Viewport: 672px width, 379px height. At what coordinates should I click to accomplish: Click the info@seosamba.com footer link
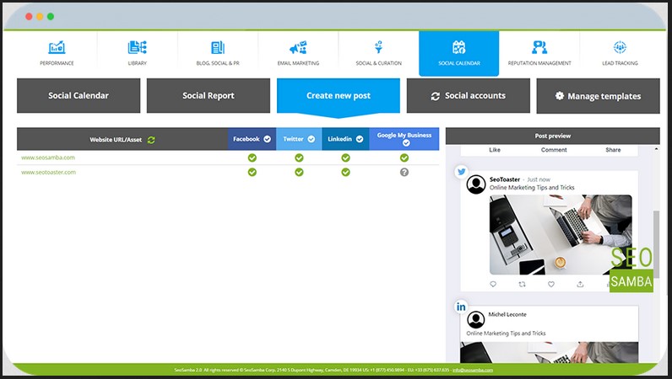click(x=472, y=370)
